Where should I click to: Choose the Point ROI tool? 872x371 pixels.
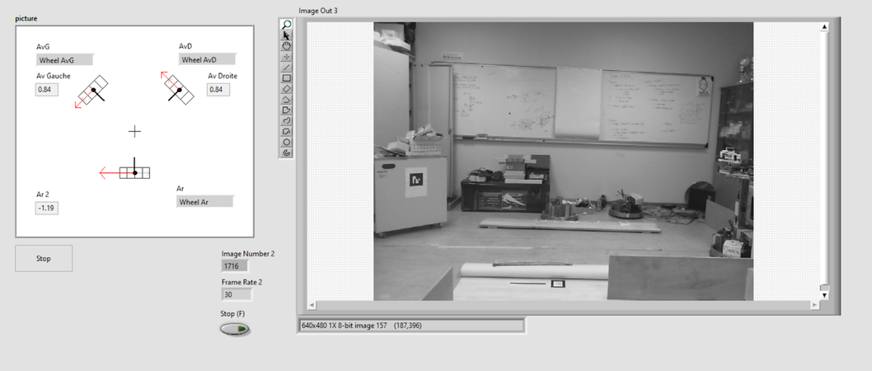coord(287,57)
